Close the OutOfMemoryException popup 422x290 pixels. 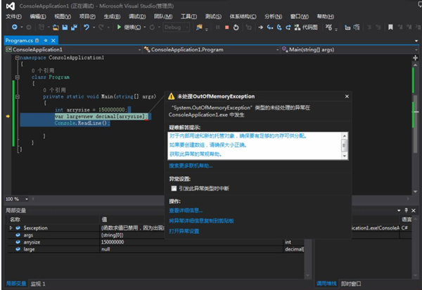(x=347, y=96)
